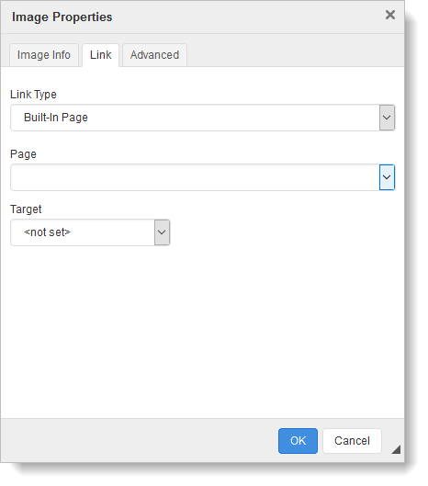
Task: Click the blank area below Target
Action: [x=202, y=332]
